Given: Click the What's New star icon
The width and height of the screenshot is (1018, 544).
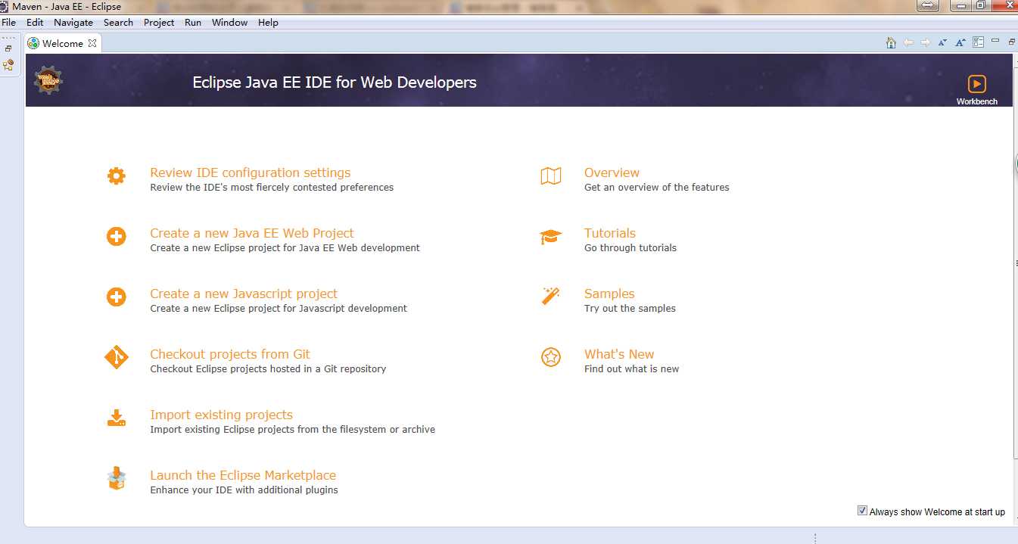Looking at the screenshot, I should coord(551,357).
